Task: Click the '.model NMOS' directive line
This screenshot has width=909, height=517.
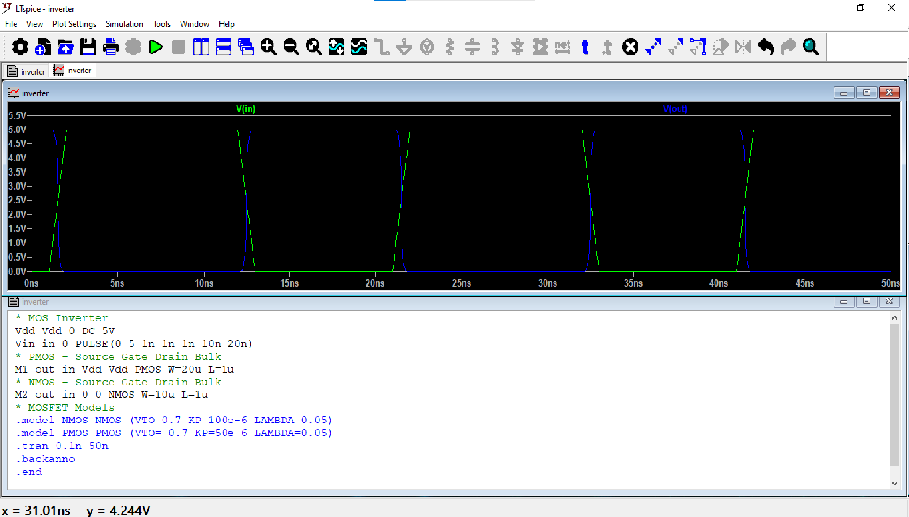Action: [x=173, y=420]
